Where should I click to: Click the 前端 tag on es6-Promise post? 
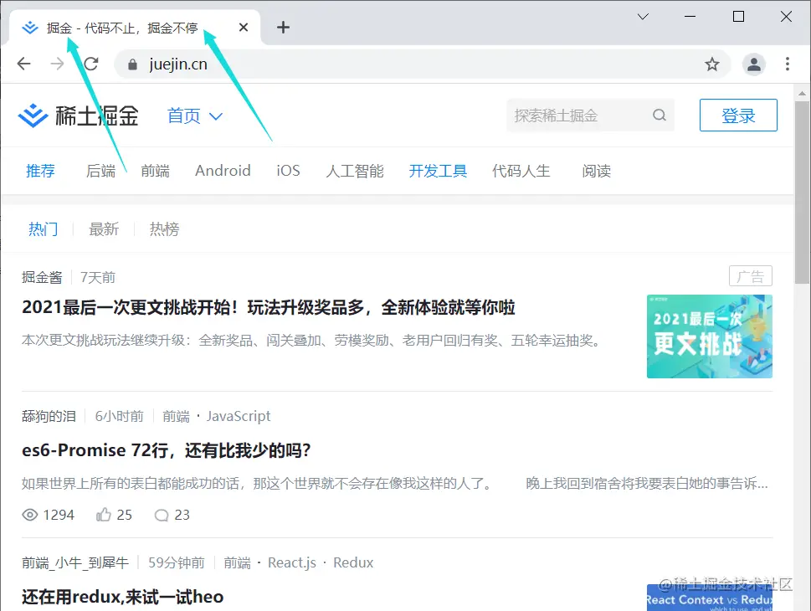click(176, 416)
